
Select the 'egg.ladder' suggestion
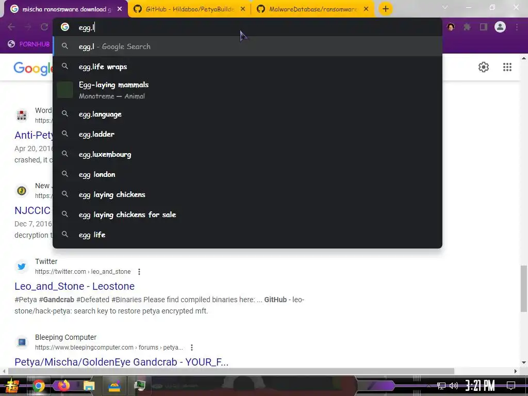click(247, 134)
